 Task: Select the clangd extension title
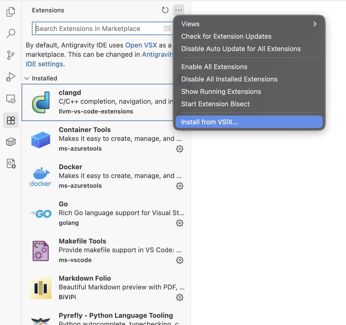pos(70,93)
